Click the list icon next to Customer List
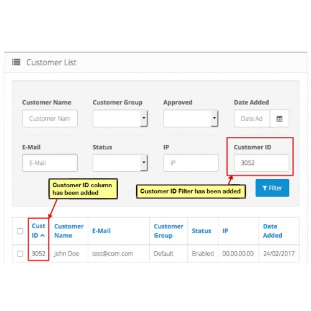This screenshot has height=311, width=311. click(x=16, y=62)
